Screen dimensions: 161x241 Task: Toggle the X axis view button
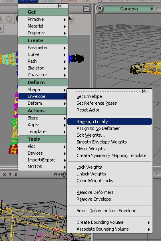pyautogui.click(x=5, y=174)
